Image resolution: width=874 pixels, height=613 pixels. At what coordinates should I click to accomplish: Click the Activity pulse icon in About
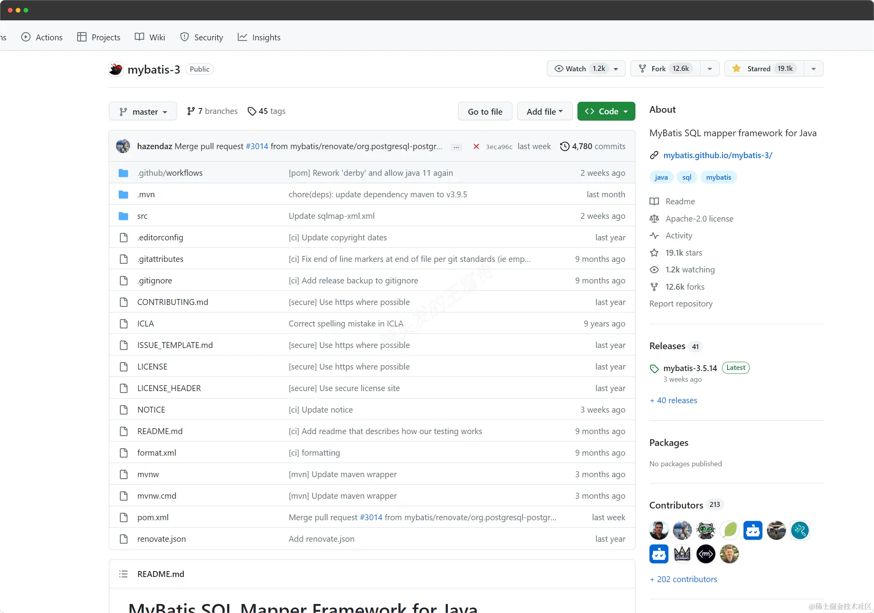coord(654,236)
